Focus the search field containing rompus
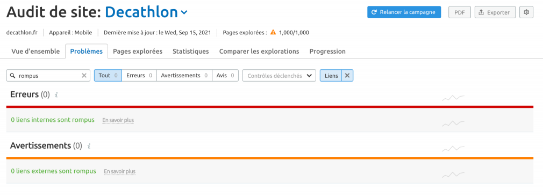 click(48, 76)
